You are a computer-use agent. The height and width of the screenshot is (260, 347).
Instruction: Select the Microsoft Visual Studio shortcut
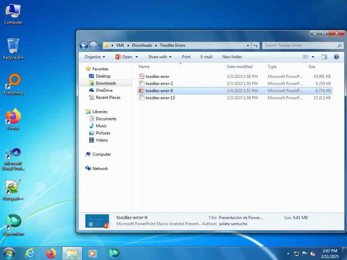tap(13, 159)
